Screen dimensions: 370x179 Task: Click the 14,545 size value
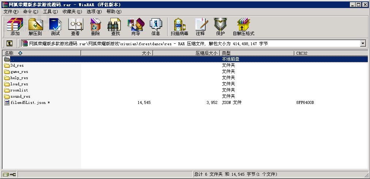[144, 102]
